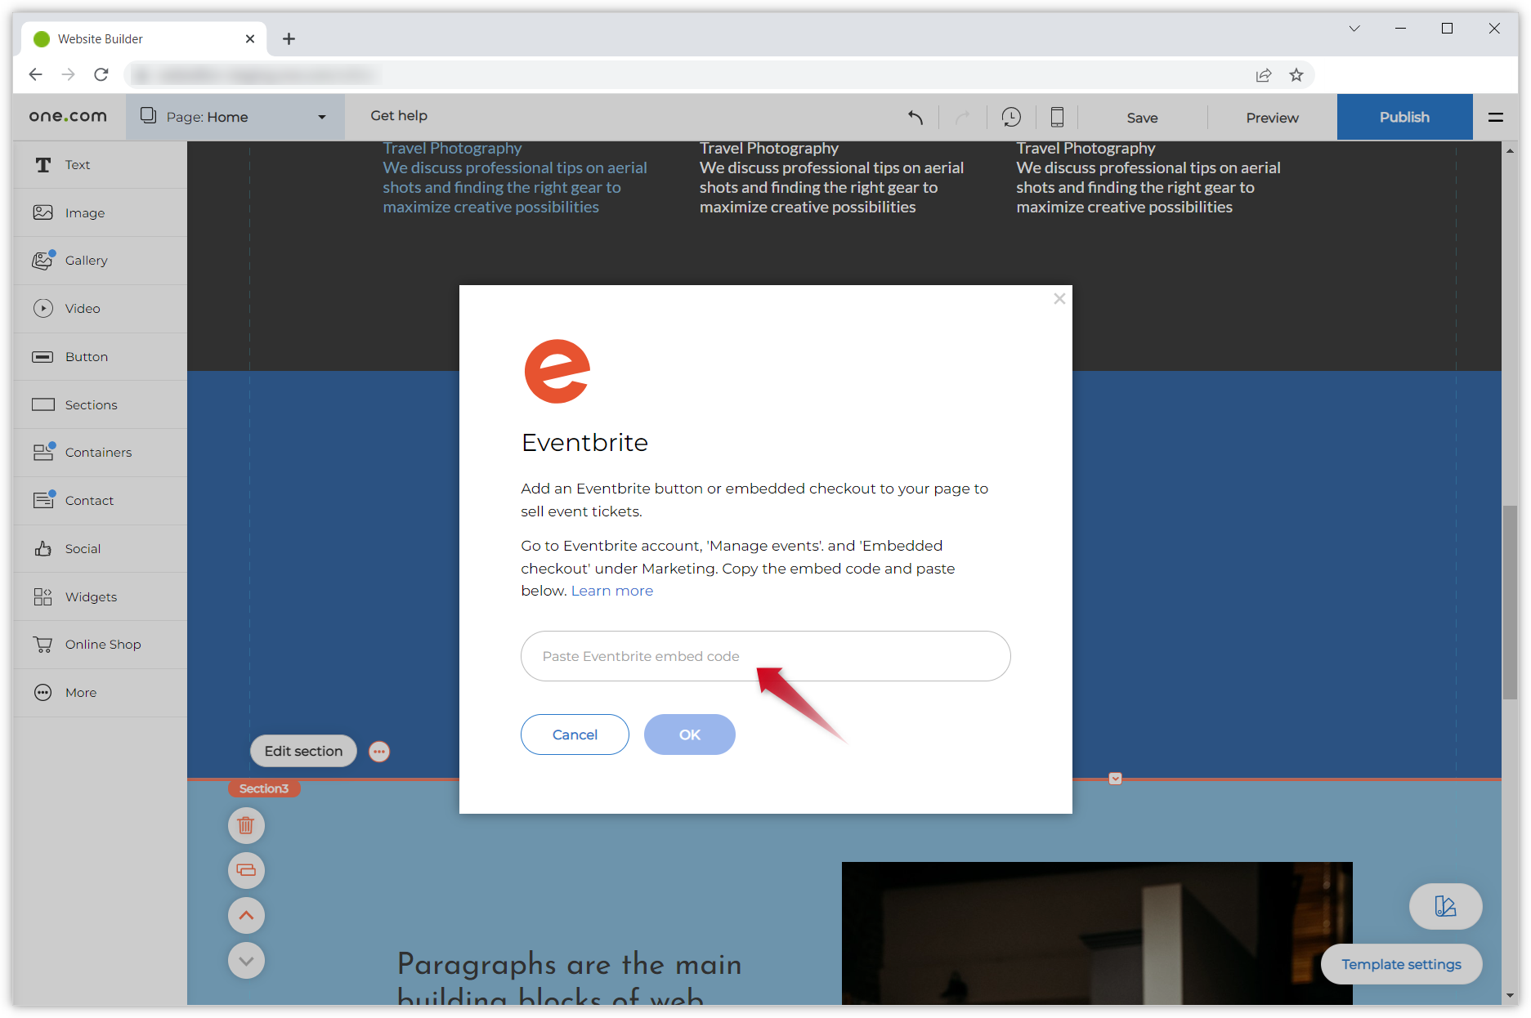Move Section3 down with the chevron
Image resolution: width=1531 pixels, height=1018 pixels.
click(246, 960)
